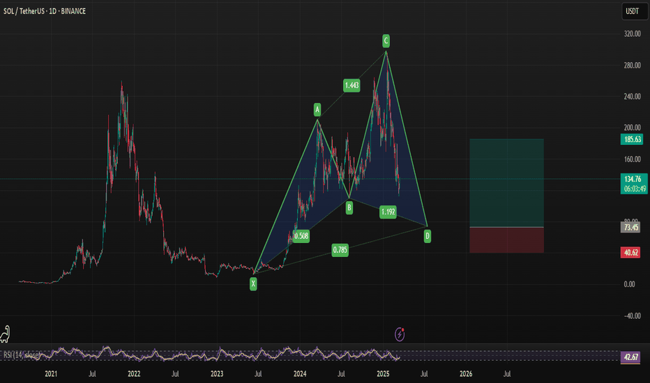The width and height of the screenshot is (650, 383).
Task: Click the 2023 label on time axis
Action: click(217, 374)
